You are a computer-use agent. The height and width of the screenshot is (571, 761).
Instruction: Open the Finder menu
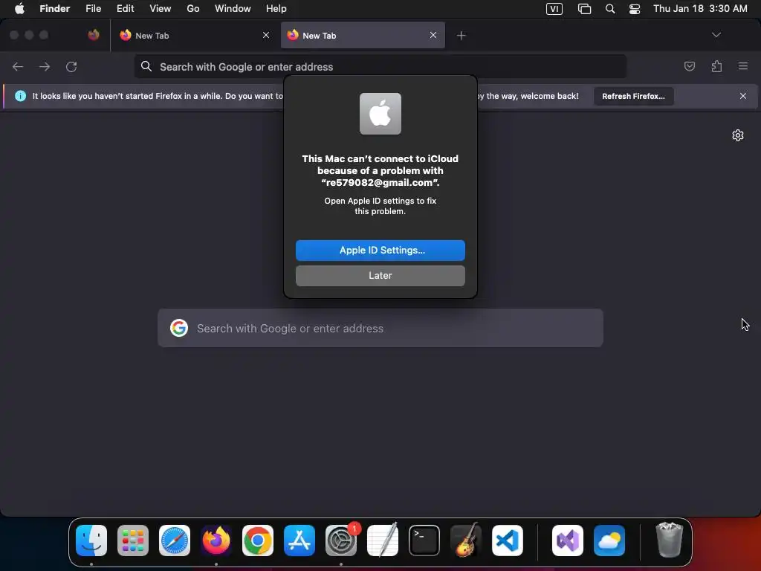pos(54,8)
